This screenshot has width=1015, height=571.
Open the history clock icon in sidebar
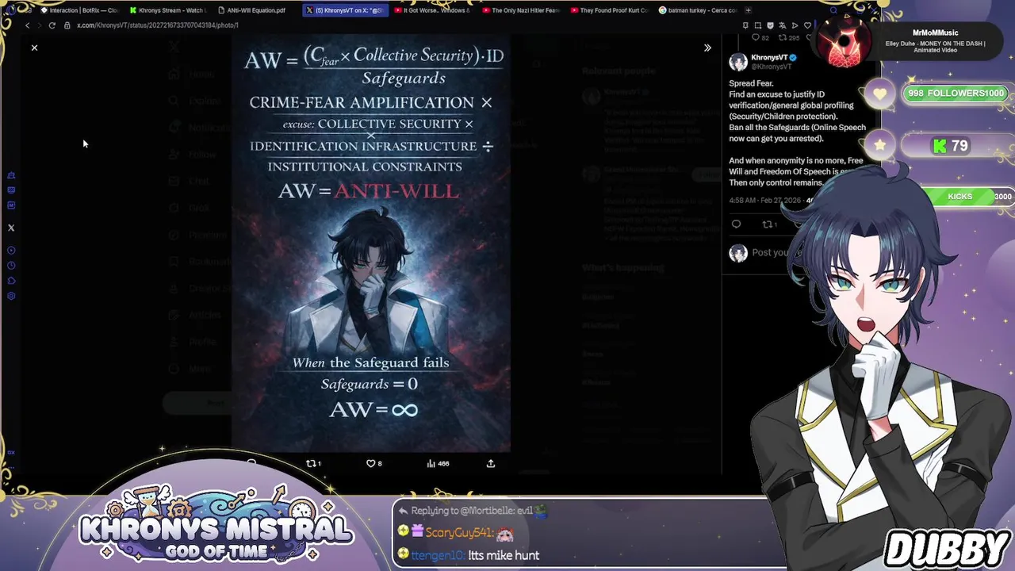pyautogui.click(x=11, y=266)
